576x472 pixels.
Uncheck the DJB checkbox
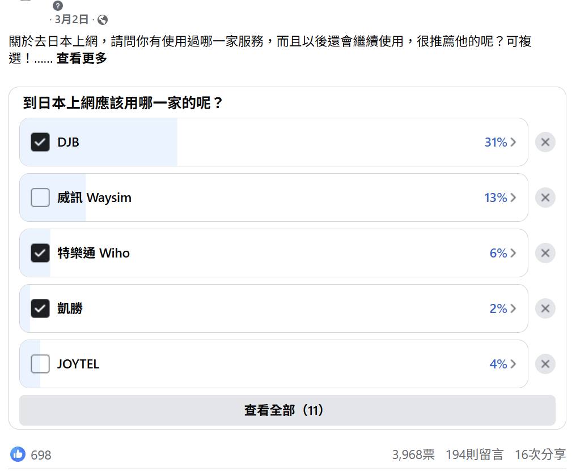click(x=40, y=142)
